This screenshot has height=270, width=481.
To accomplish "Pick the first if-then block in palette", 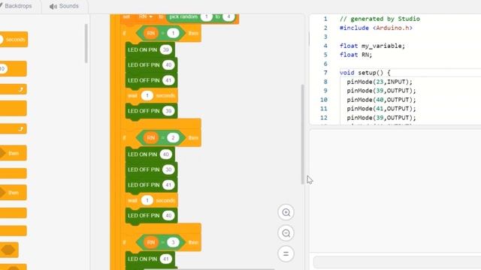I will (x=13, y=153).
